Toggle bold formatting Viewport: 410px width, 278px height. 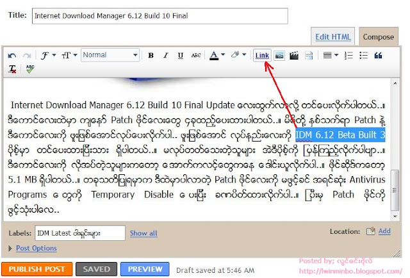point(151,56)
